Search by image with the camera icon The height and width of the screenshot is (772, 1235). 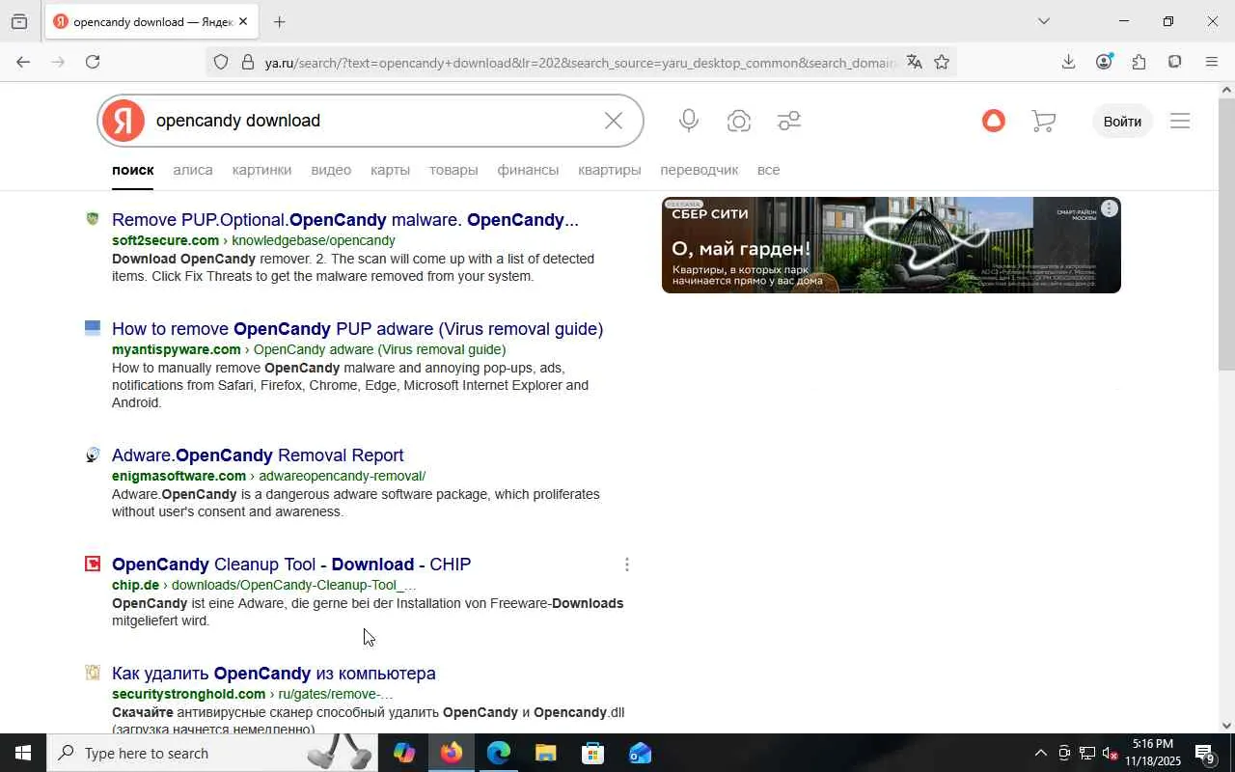pyautogui.click(x=739, y=121)
